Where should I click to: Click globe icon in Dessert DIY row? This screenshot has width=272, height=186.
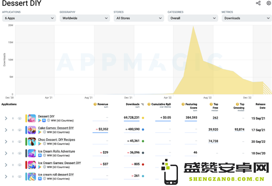pos(49,120)
